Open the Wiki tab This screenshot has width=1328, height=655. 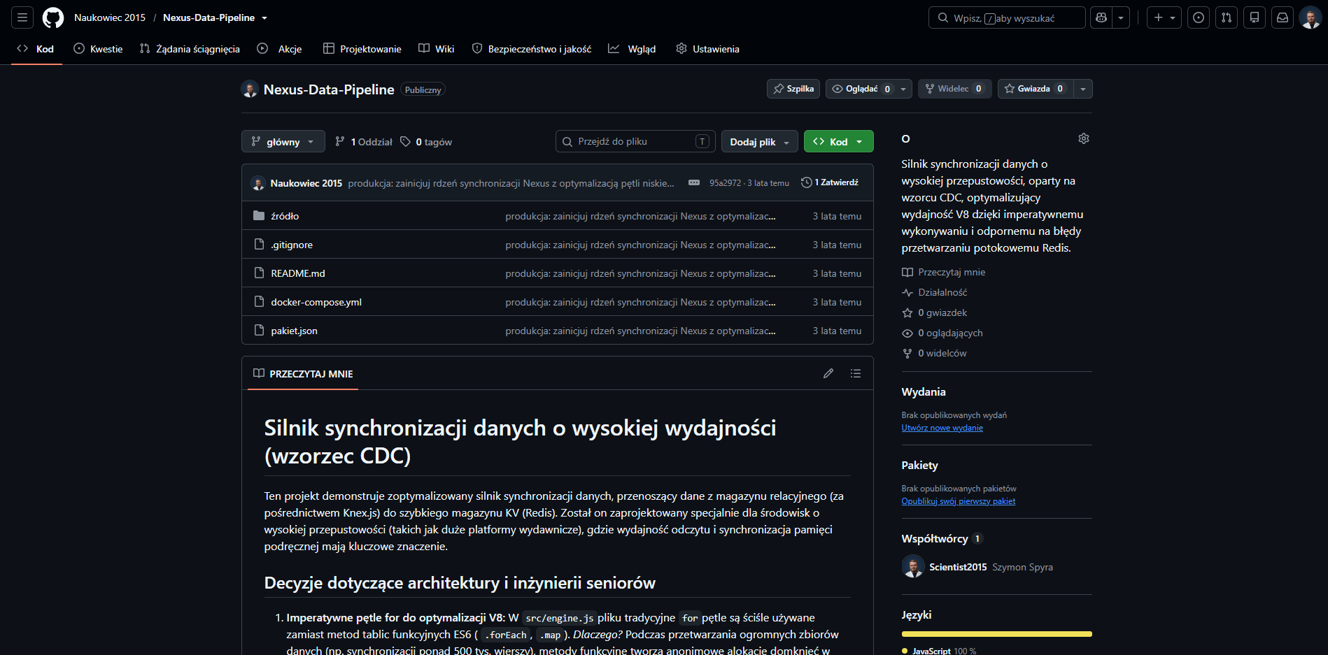(x=437, y=49)
